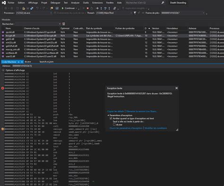Open the Projet menu

(44, 3)
